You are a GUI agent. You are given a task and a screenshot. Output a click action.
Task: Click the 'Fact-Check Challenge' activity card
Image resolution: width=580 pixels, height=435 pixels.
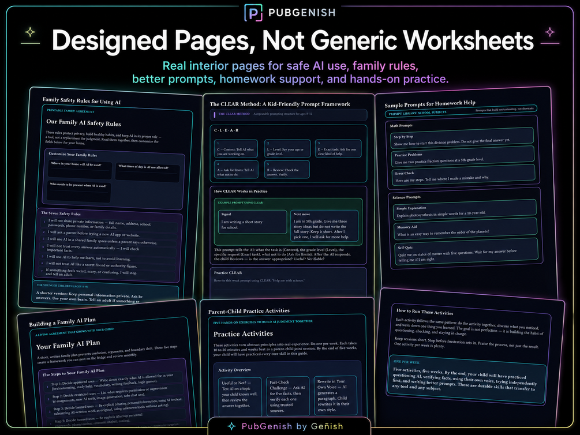coord(288,396)
